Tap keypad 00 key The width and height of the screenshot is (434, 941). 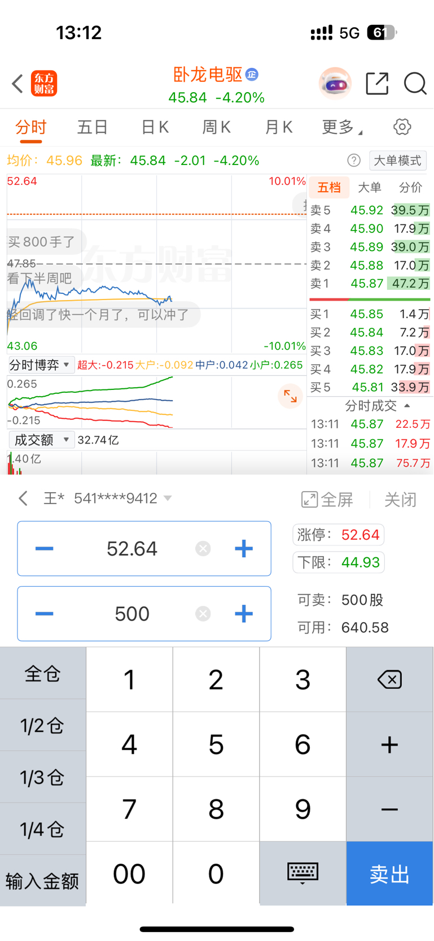(129, 874)
